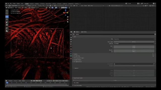Open the Scene properties tab icon

coord(71,44)
